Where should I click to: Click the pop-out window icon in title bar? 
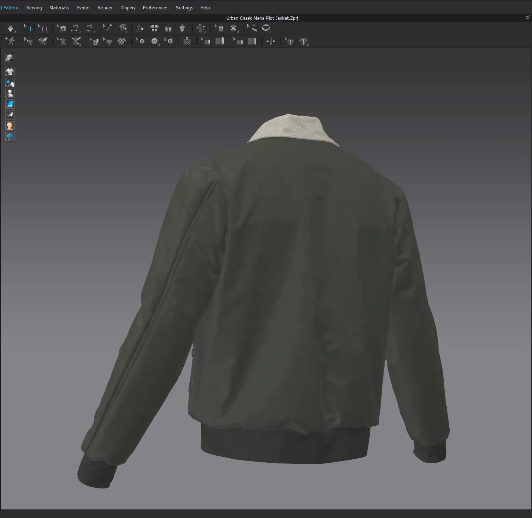(528, 17)
